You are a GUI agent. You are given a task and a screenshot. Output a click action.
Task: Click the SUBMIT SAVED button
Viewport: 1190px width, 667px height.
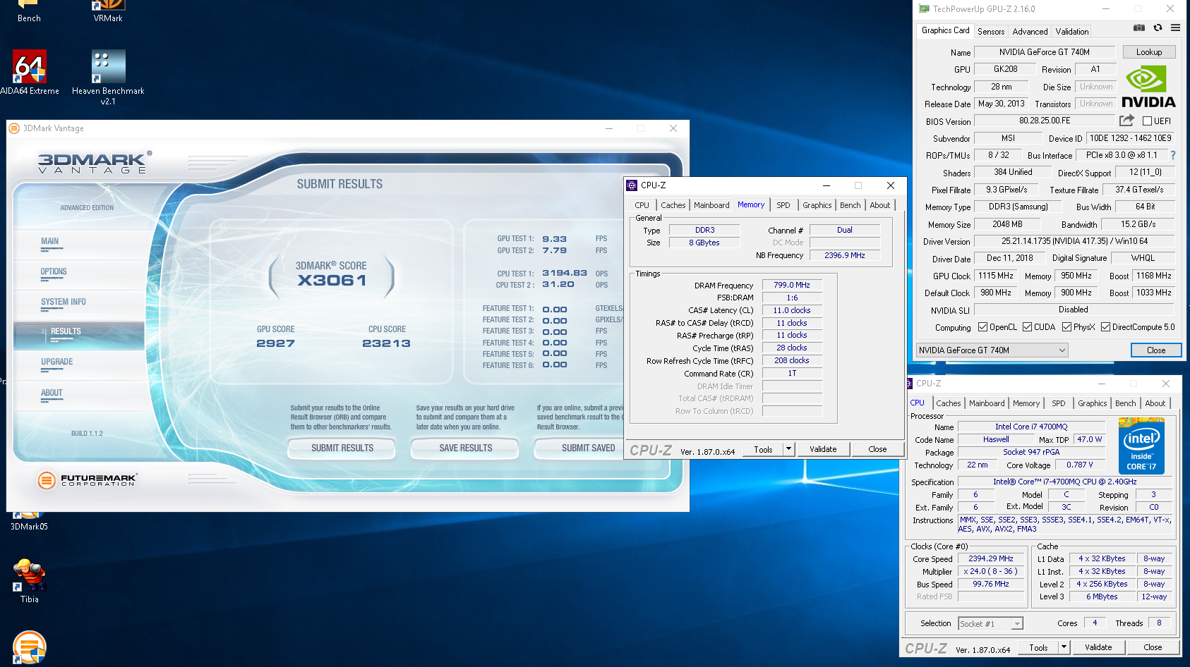(x=579, y=448)
